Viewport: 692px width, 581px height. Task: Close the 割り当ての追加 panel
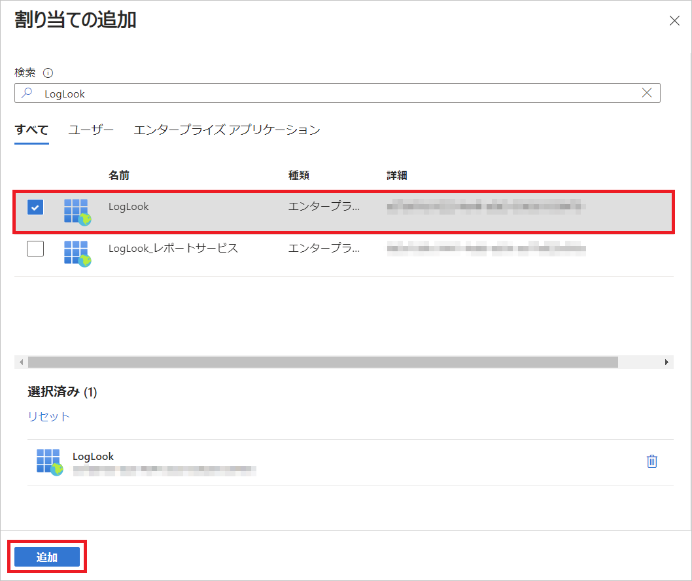(x=674, y=21)
